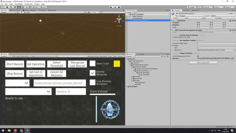This screenshot has width=236, height=133.
Task: Switch to the Lighting tab
Action: pos(195,10)
